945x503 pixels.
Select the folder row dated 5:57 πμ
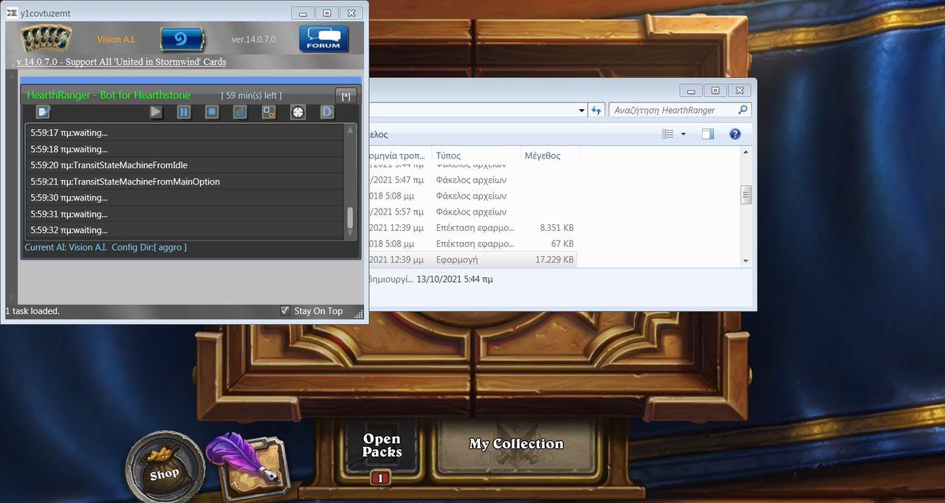(471, 212)
